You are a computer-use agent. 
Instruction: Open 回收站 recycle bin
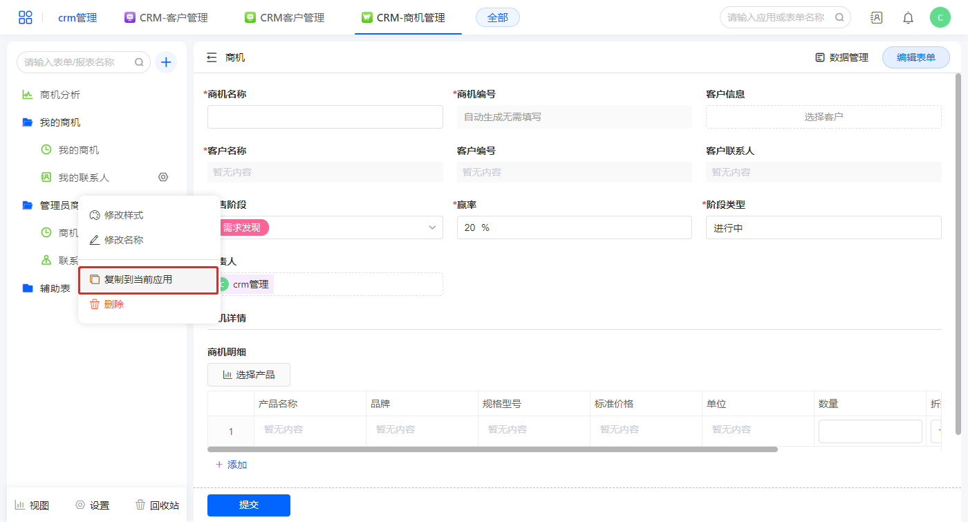[x=157, y=505]
